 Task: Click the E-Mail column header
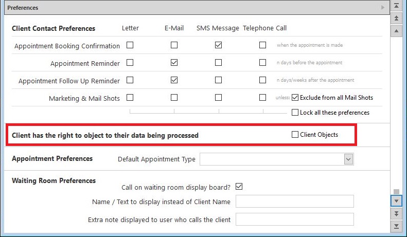click(174, 28)
